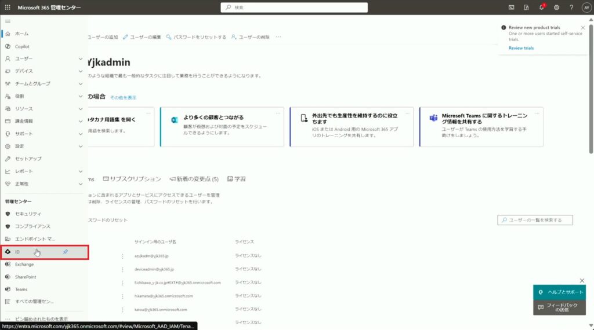
Task: Expand the Resources (リソース) sidebar section
Action: 80,109
